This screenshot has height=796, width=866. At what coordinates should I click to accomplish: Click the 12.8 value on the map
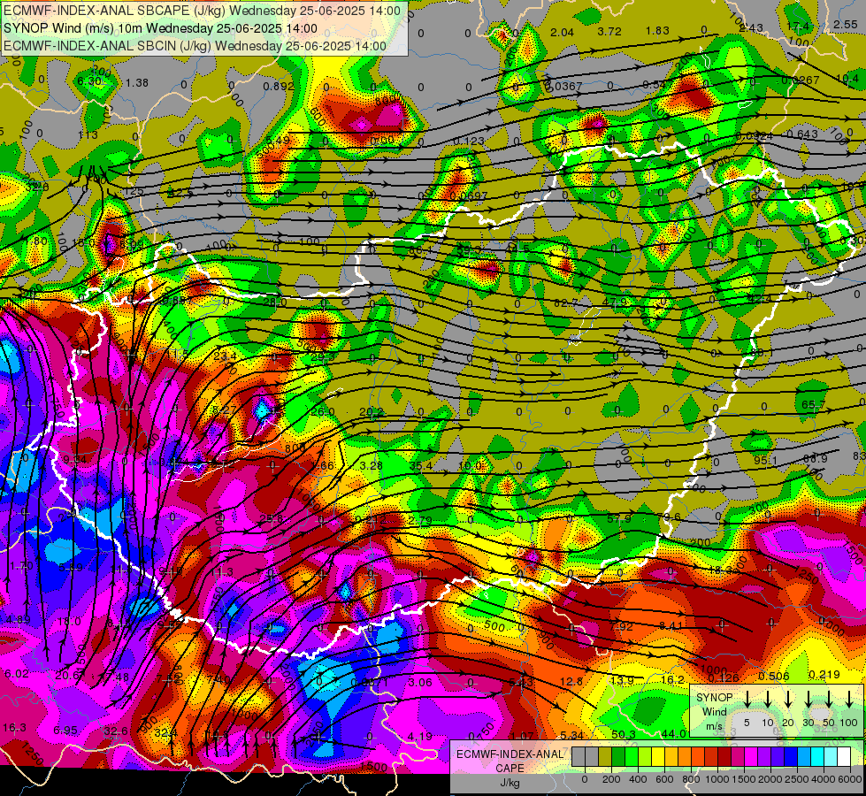[571, 681]
